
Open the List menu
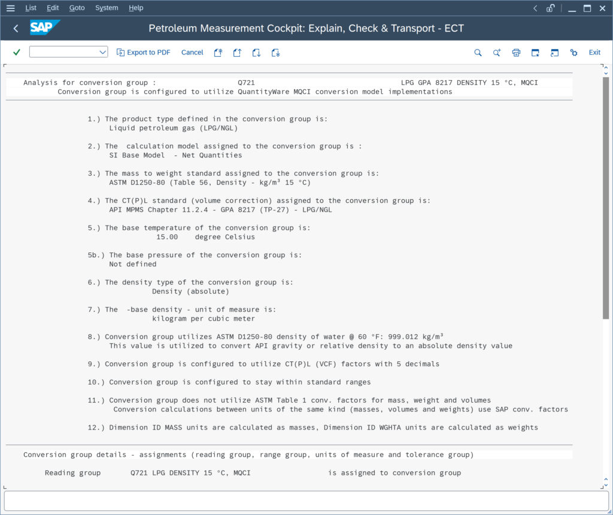pyautogui.click(x=31, y=8)
